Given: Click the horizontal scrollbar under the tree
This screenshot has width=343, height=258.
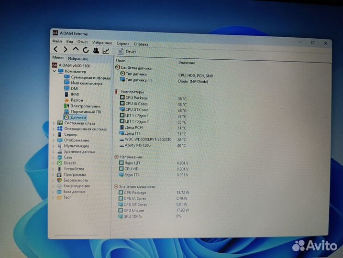Looking at the screenshot, I should [x=76, y=235].
